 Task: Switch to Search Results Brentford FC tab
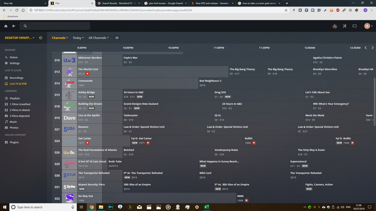coord(119,3)
